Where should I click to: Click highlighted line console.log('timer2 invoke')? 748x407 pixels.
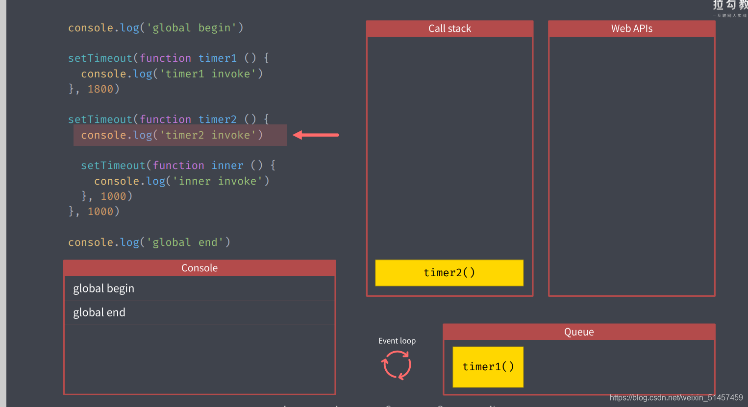pyautogui.click(x=180, y=135)
